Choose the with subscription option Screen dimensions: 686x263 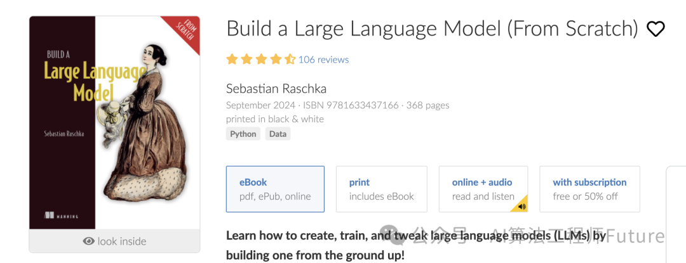[x=589, y=189]
